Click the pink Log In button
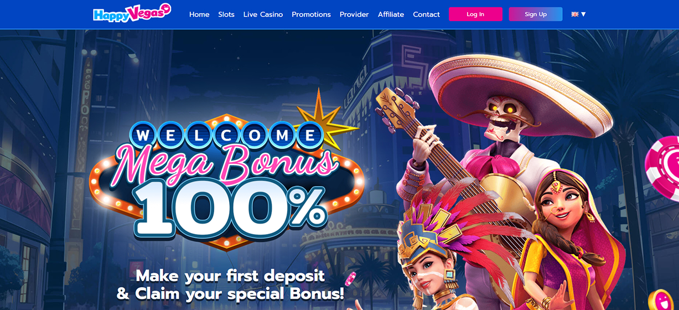Image resolution: width=679 pixels, height=310 pixels. (475, 14)
